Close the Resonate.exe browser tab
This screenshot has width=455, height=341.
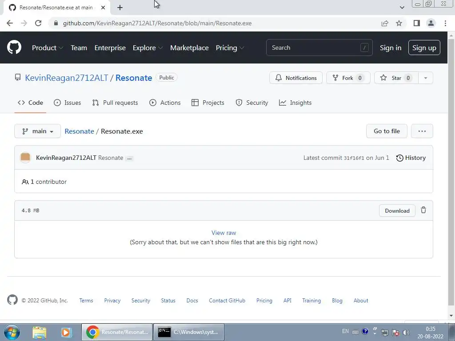point(103,8)
